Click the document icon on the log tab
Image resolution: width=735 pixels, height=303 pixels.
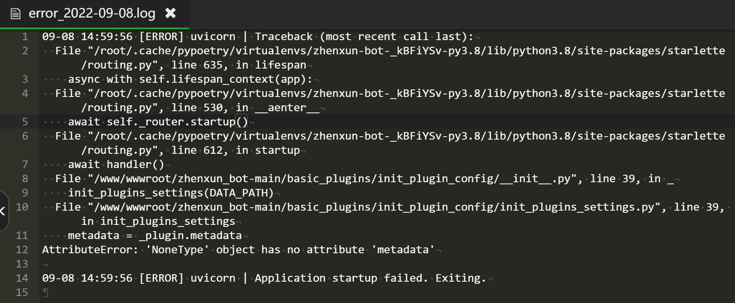pos(15,13)
